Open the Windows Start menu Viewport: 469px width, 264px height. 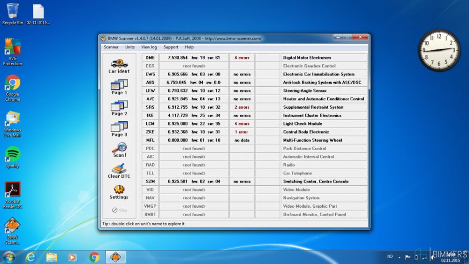point(9,257)
